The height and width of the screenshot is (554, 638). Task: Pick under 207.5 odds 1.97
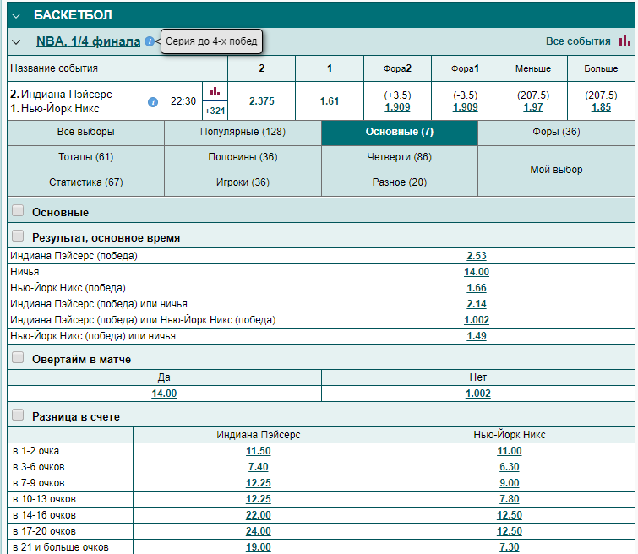click(x=533, y=107)
